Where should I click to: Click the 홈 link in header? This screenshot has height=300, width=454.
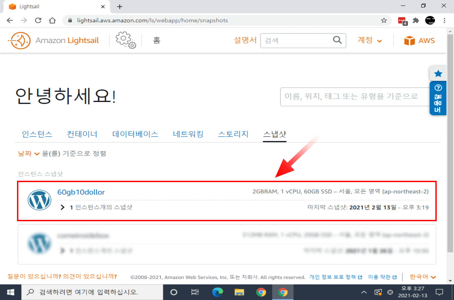tap(157, 40)
